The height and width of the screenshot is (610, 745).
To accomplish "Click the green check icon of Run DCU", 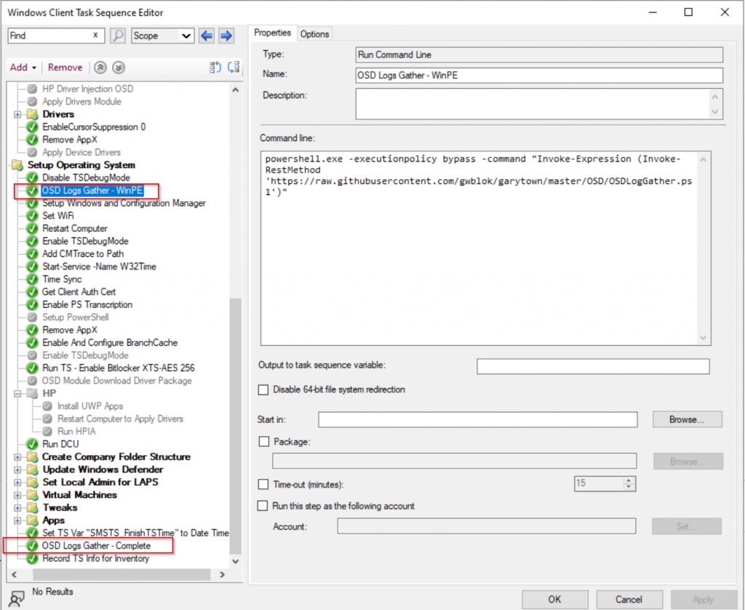I will (32, 444).
